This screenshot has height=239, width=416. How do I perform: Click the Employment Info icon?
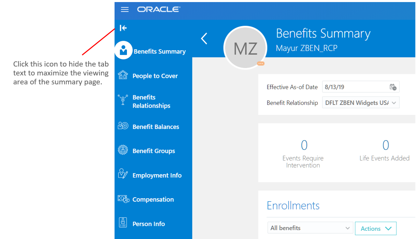(123, 174)
